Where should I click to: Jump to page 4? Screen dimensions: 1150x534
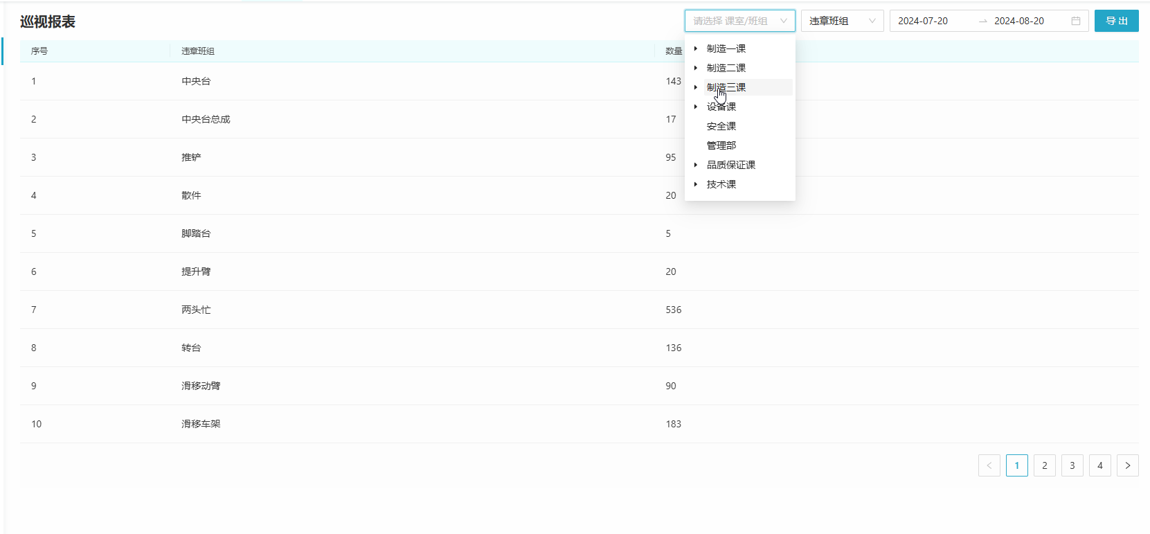[1100, 465]
